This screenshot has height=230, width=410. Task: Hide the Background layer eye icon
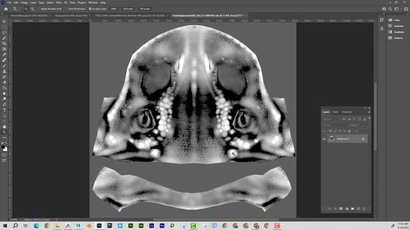(x=324, y=139)
